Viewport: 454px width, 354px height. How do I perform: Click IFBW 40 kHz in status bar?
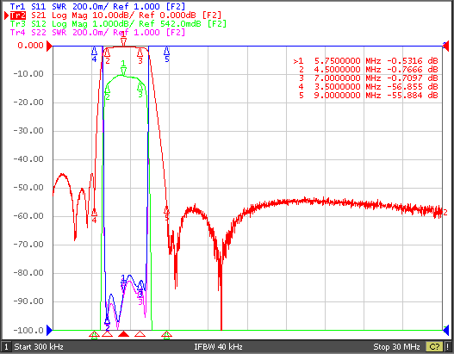tap(218, 346)
